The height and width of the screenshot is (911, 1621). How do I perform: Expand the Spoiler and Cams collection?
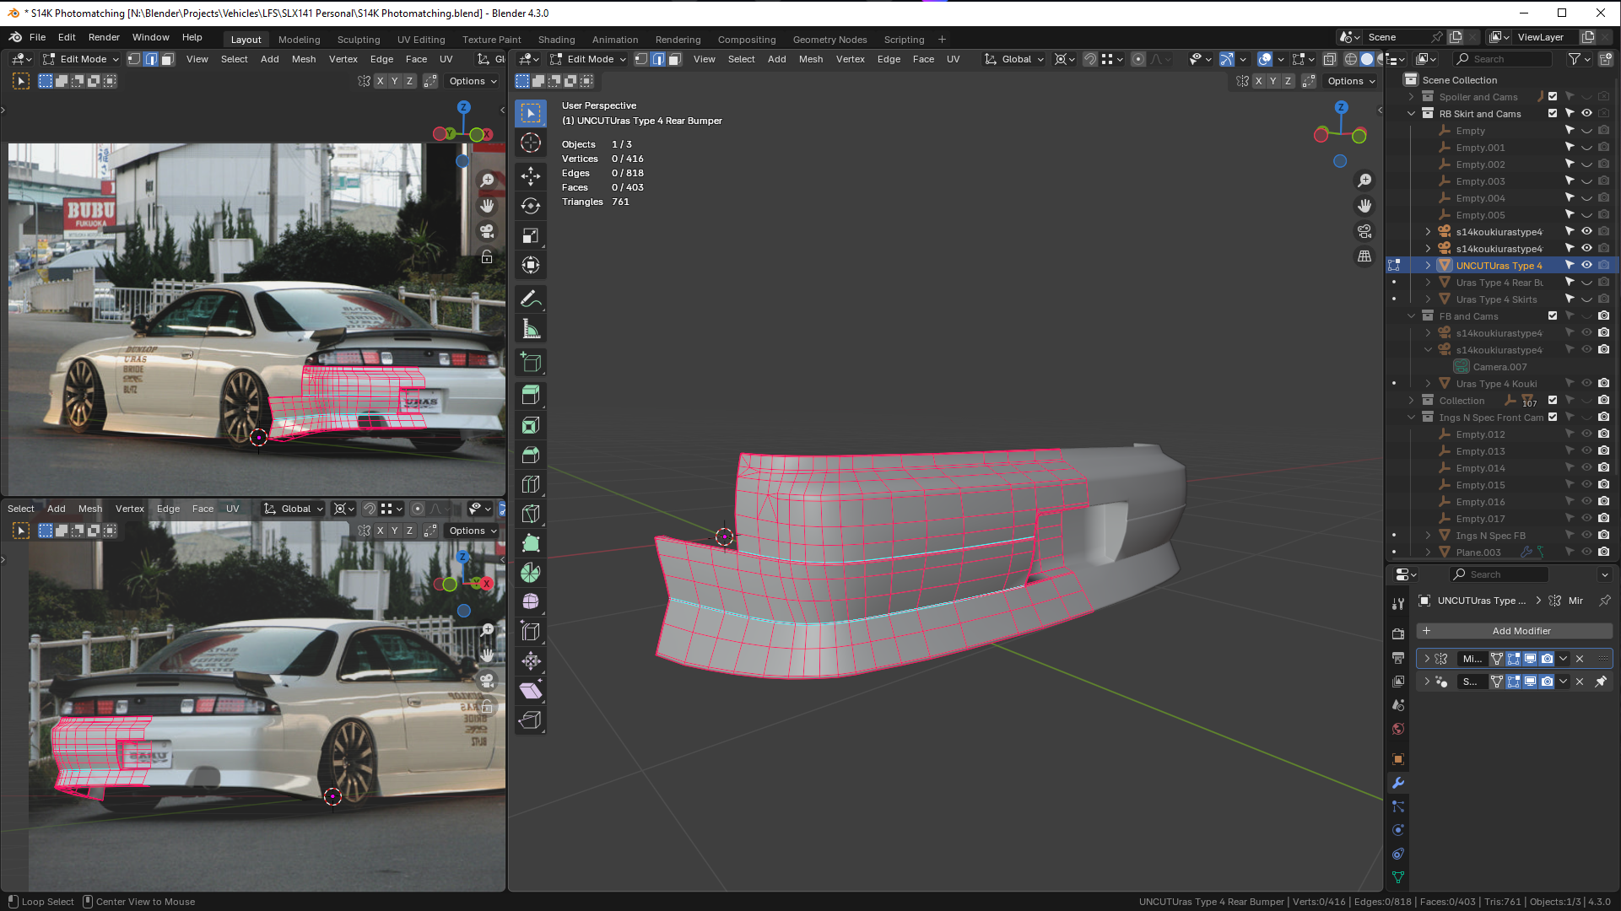(1411, 97)
